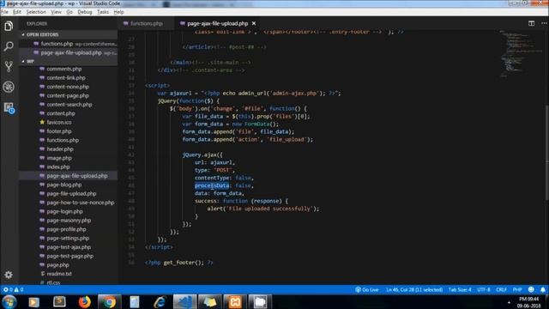The height and width of the screenshot is (309, 549).
Task: Open index.php file
Action: pos(58,167)
